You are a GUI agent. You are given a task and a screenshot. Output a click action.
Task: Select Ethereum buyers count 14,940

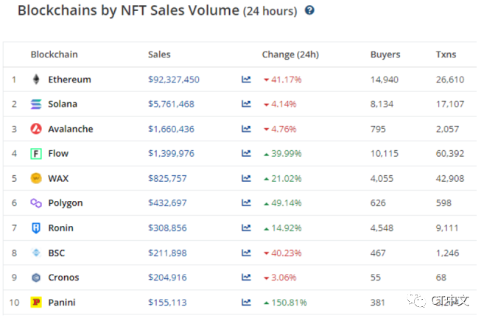point(385,80)
